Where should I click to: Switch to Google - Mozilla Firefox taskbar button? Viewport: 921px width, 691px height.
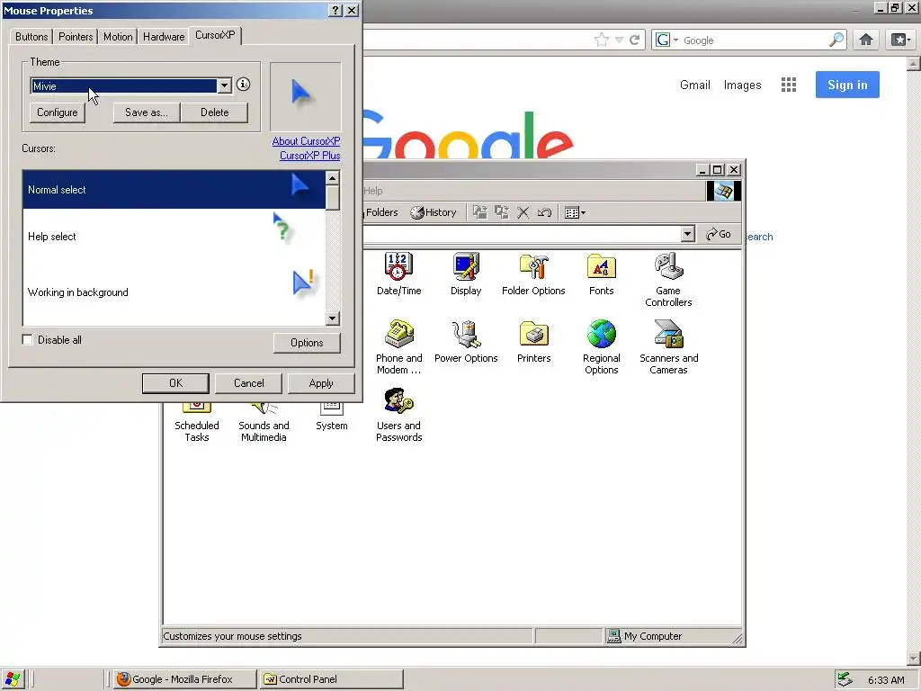click(185, 679)
